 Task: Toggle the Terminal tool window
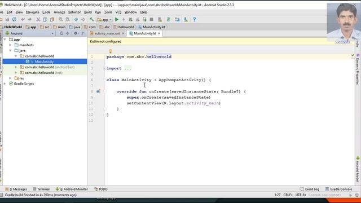pyautogui.click(x=41, y=189)
